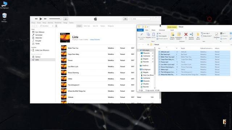Click Yeniden adlandır in the ribbon
This screenshot has width=232, height=130.
191,36
